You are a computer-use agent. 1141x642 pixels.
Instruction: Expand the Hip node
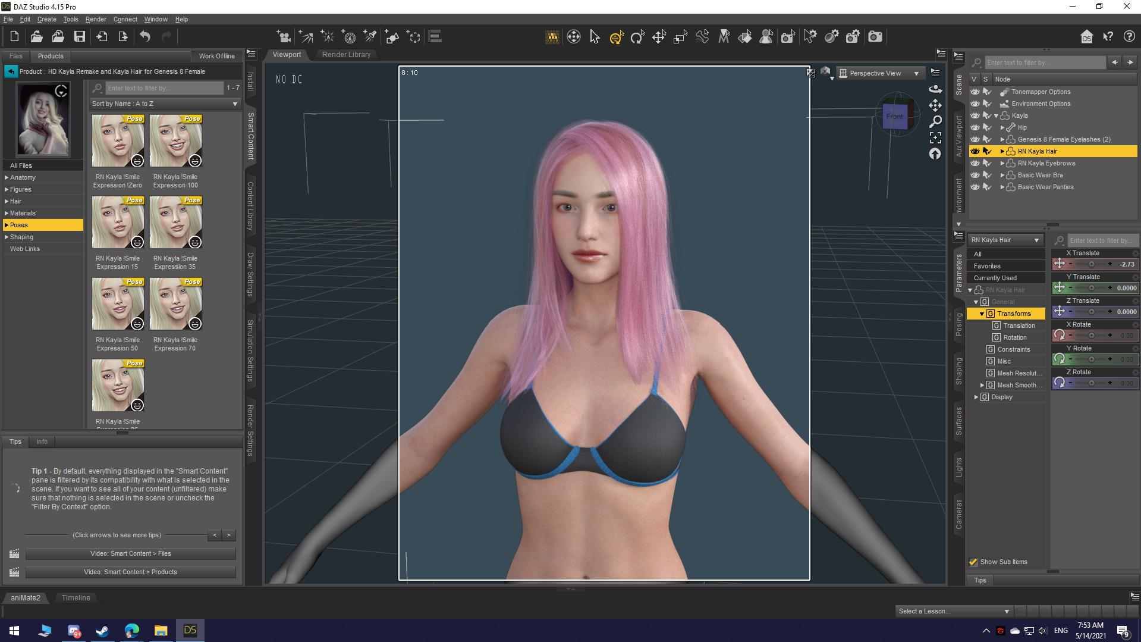tap(1002, 127)
